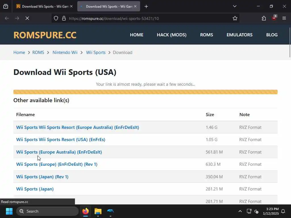Click the 561.81 M size cell
Viewport: 291px width, 218px height.
[214, 152]
